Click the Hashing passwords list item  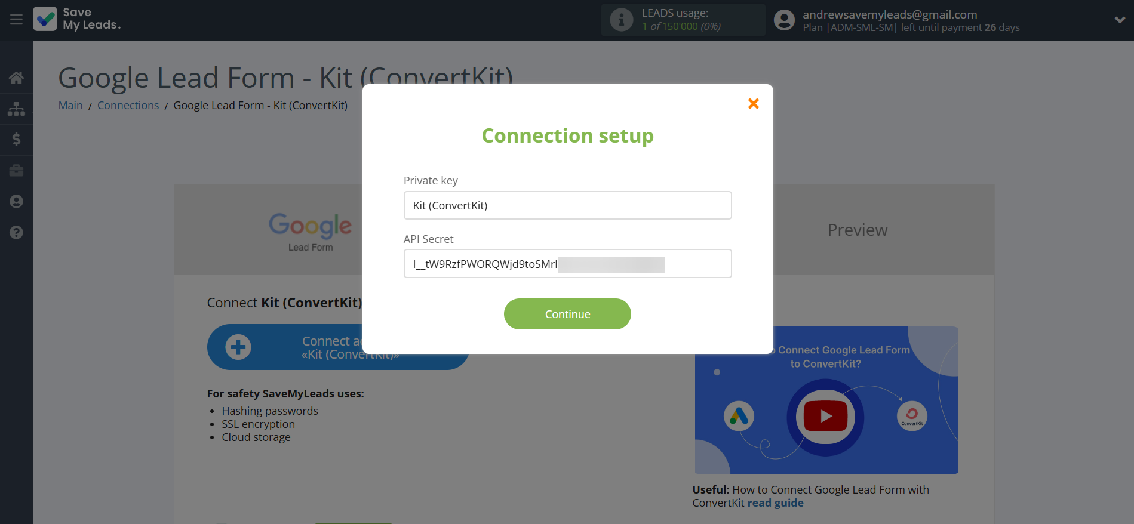[270, 411]
